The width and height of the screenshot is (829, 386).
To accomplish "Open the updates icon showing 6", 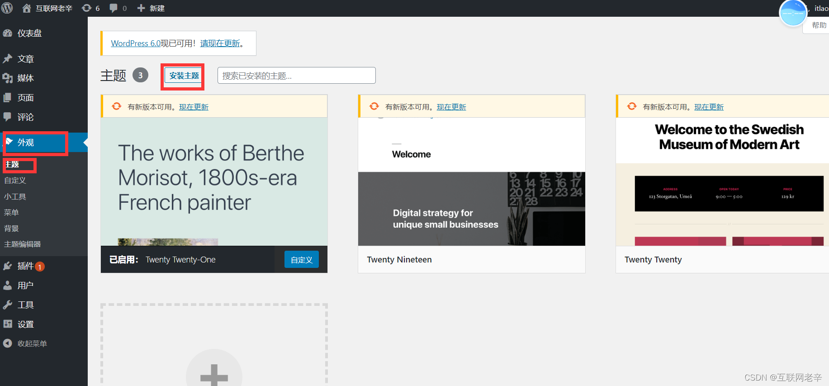I will [90, 8].
